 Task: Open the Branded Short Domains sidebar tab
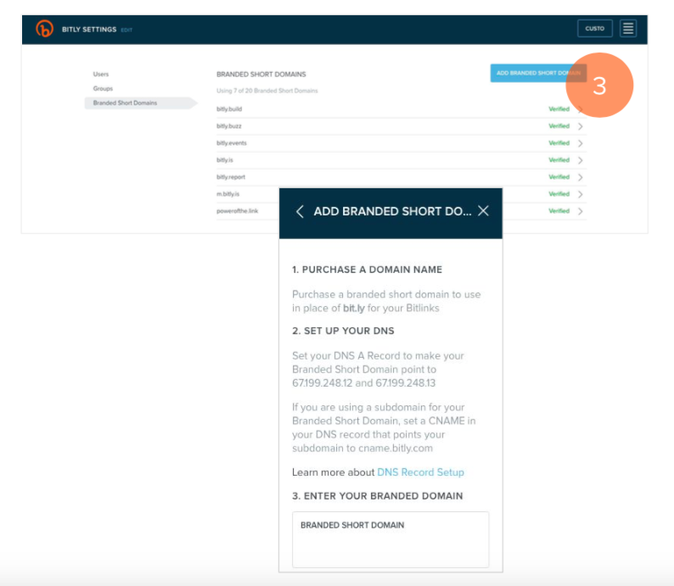coord(125,103)
